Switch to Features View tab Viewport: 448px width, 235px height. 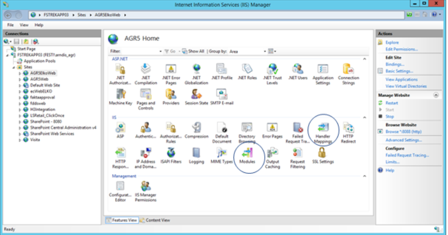click(x=122, y=220)
